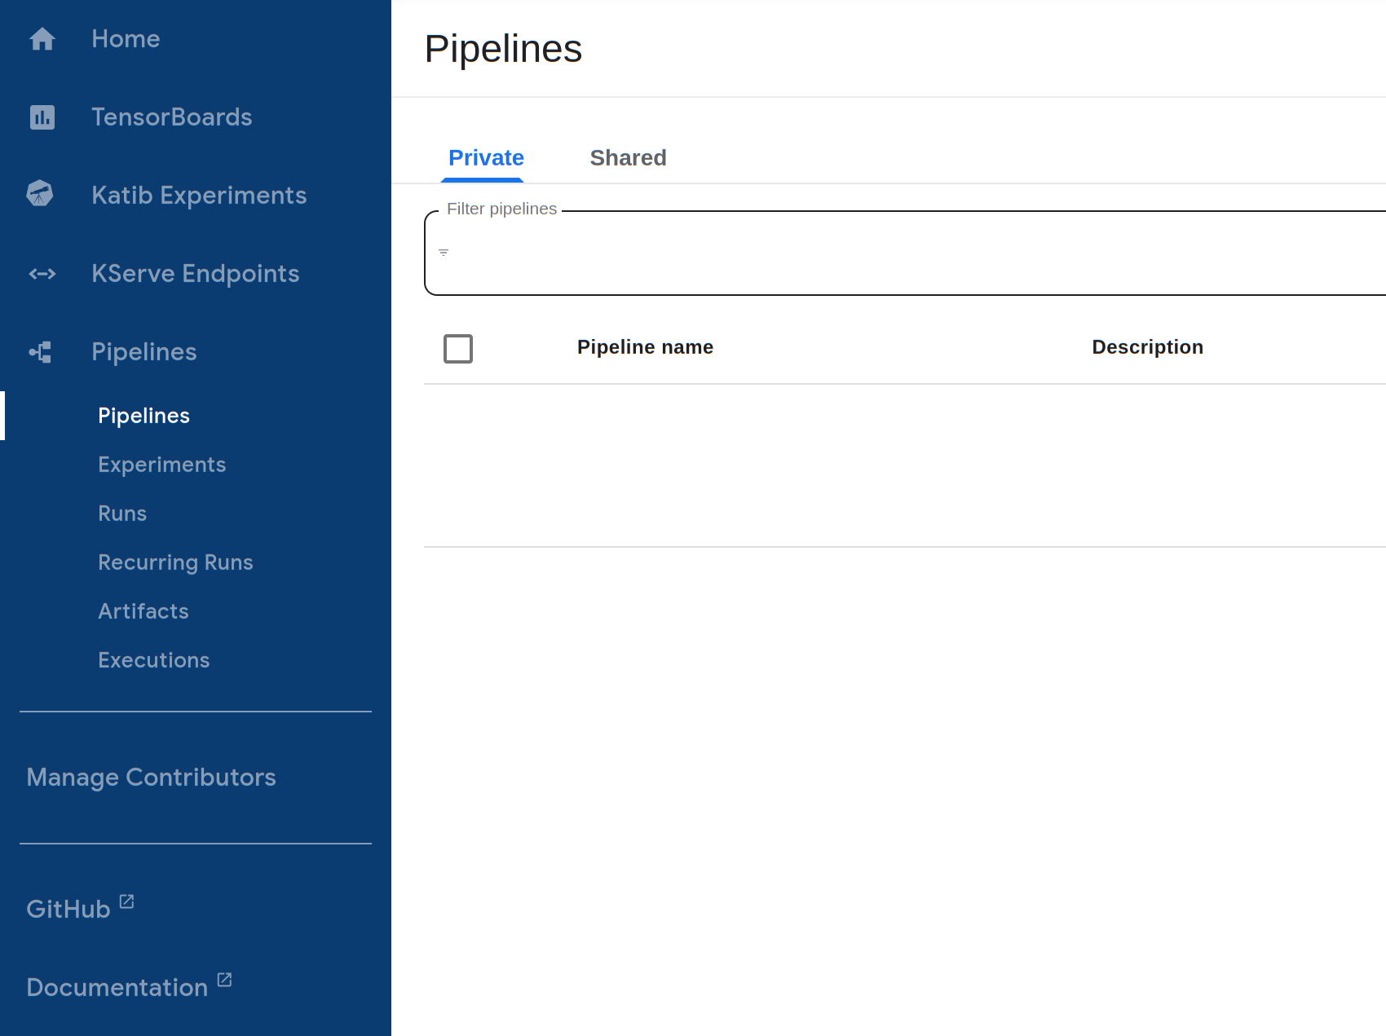The image size is (1386, 1036).
Task: Click the Pipelines tree icon in sidebar
Action: 41,352
